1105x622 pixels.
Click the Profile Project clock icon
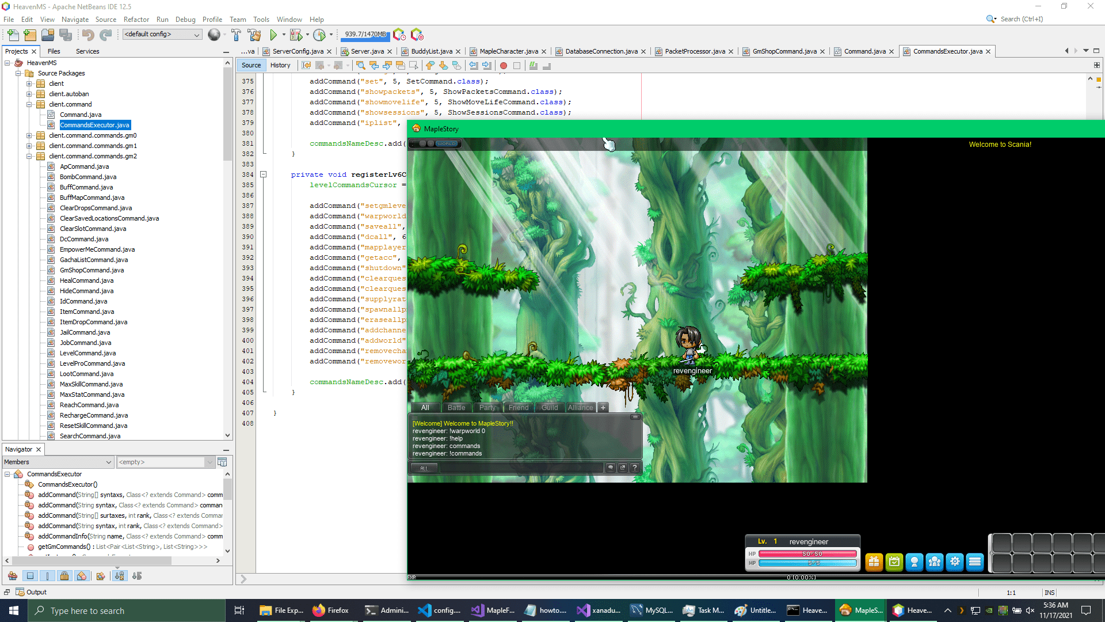point(319,35)
